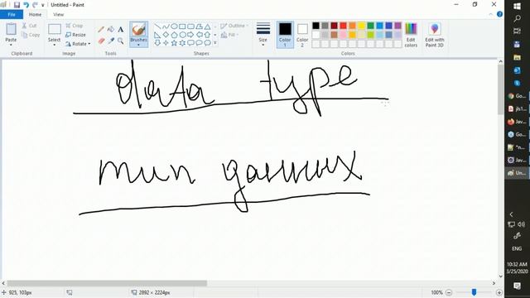Click the Save icon in title bar
The image size is (530, 298).
[x=17, y=5]
